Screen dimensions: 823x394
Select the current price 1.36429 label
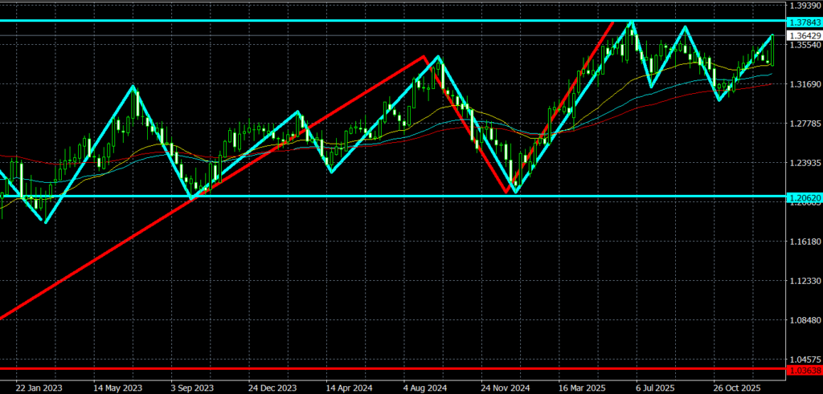pos(803,35)
